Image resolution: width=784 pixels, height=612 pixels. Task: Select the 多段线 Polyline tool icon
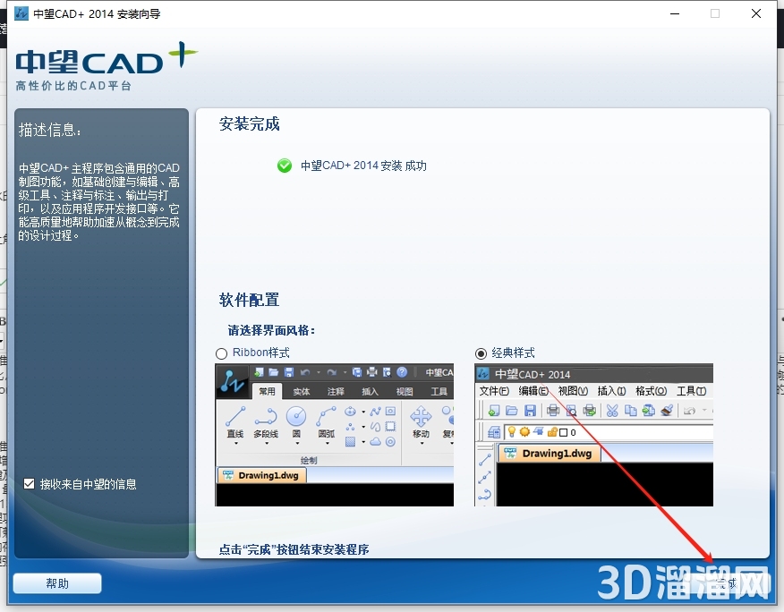click(x=266, y=417)
